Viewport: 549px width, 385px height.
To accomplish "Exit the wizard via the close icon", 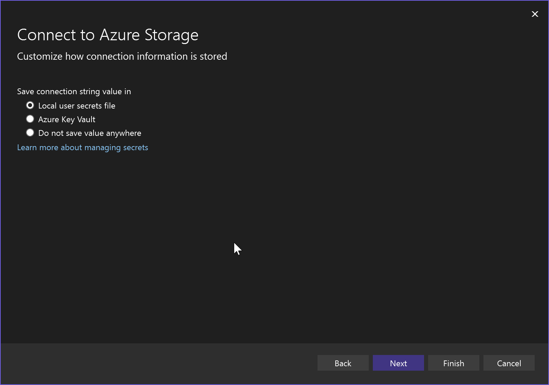I will click(535, 14).
